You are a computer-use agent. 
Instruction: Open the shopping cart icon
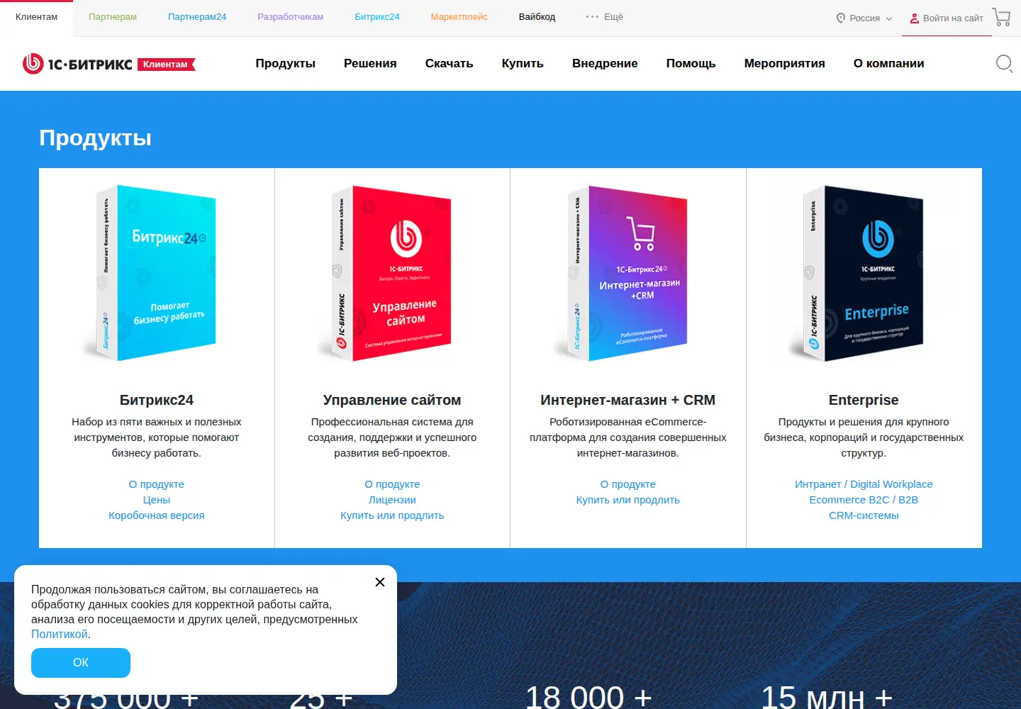click(1001, 17)
